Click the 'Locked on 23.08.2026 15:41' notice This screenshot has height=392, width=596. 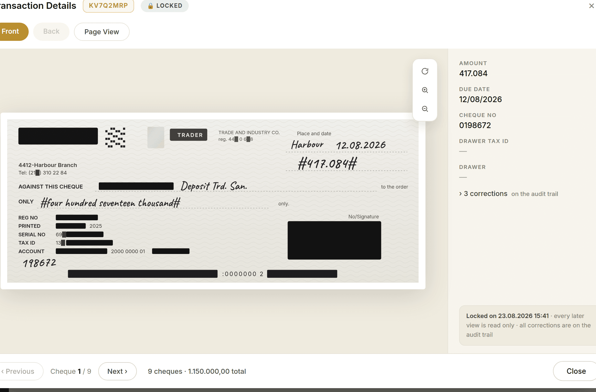(x=528, y=325)
